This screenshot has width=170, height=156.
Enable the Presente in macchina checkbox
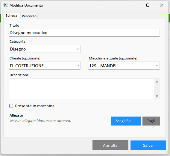click(x=11, y=106)
